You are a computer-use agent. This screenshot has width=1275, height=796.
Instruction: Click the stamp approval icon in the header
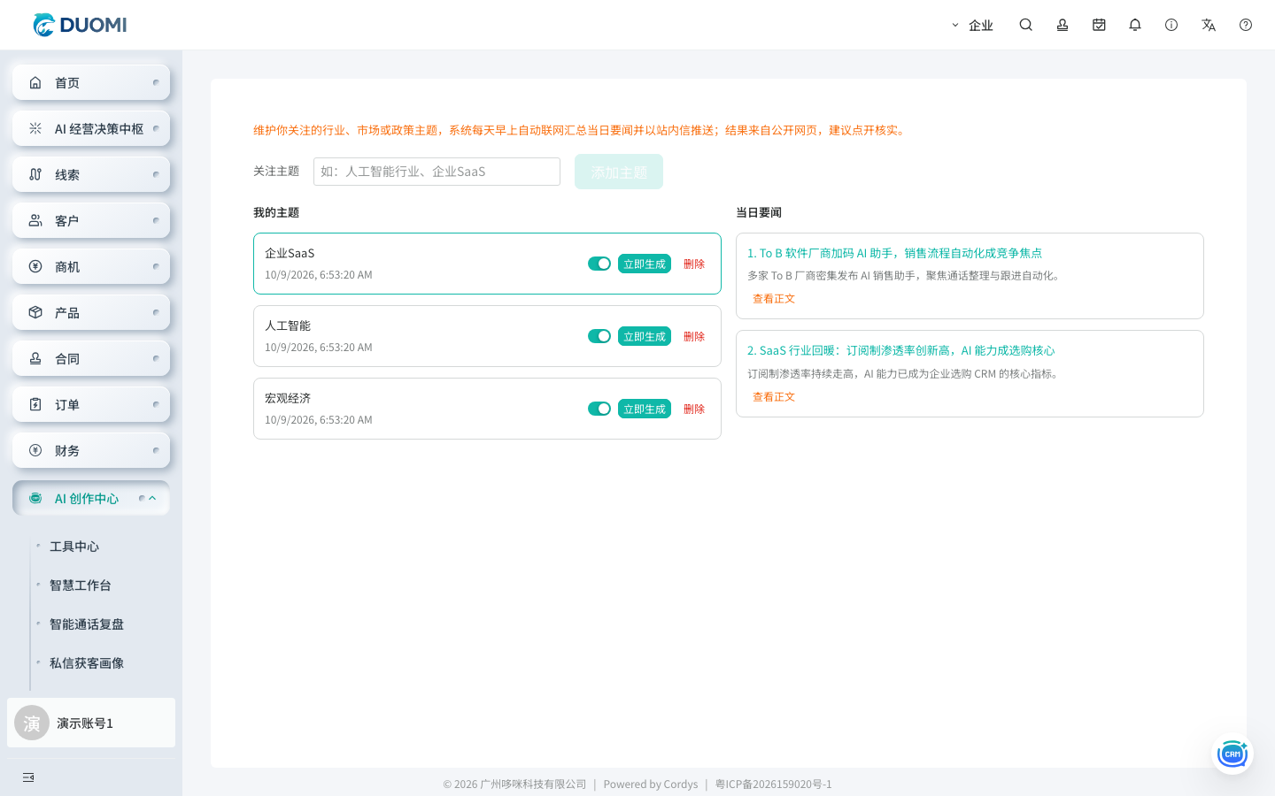[x=1062, y=25]
